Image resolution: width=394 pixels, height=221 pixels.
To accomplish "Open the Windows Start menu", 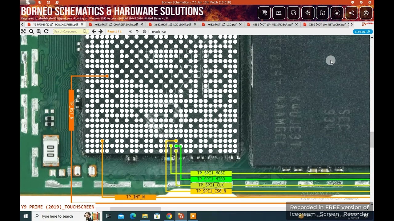I will click(x=26, y=216).
